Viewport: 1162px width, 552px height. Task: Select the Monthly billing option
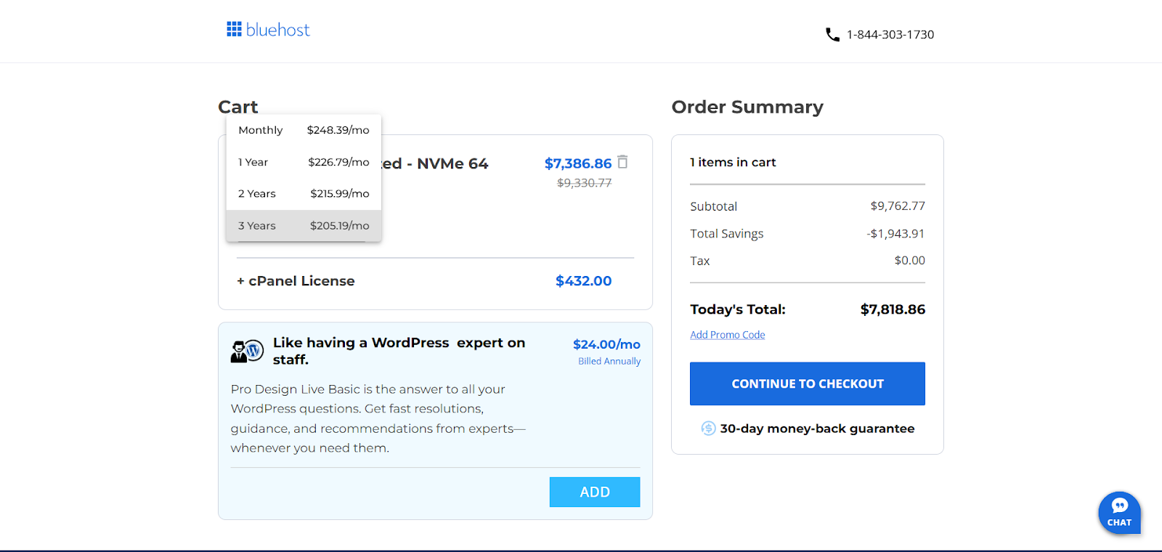[x=304, y=130]
